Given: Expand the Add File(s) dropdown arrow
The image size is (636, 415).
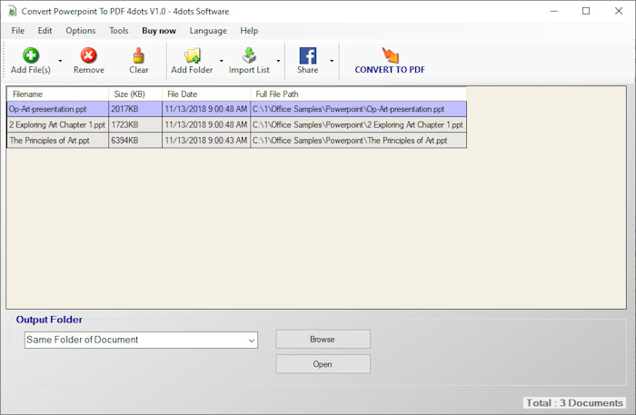Looking at the screenshot, I should point(60,61).
